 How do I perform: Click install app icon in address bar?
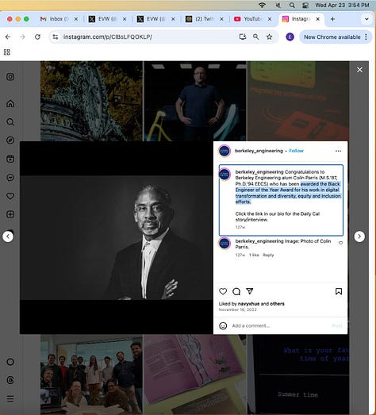[243, 37]
